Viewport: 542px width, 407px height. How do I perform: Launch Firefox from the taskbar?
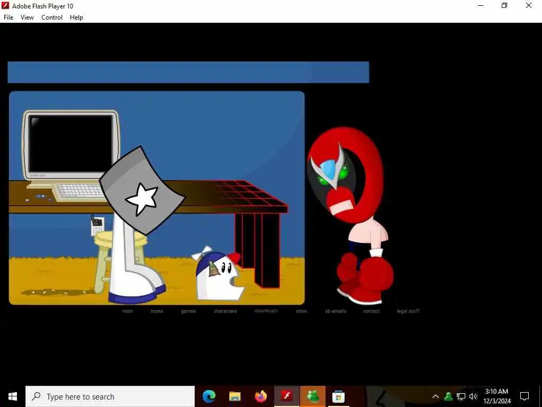point(260,396)
